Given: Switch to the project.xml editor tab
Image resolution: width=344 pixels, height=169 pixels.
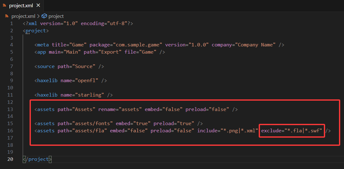Looking at the screenshot, I should (x=21, y=6).
